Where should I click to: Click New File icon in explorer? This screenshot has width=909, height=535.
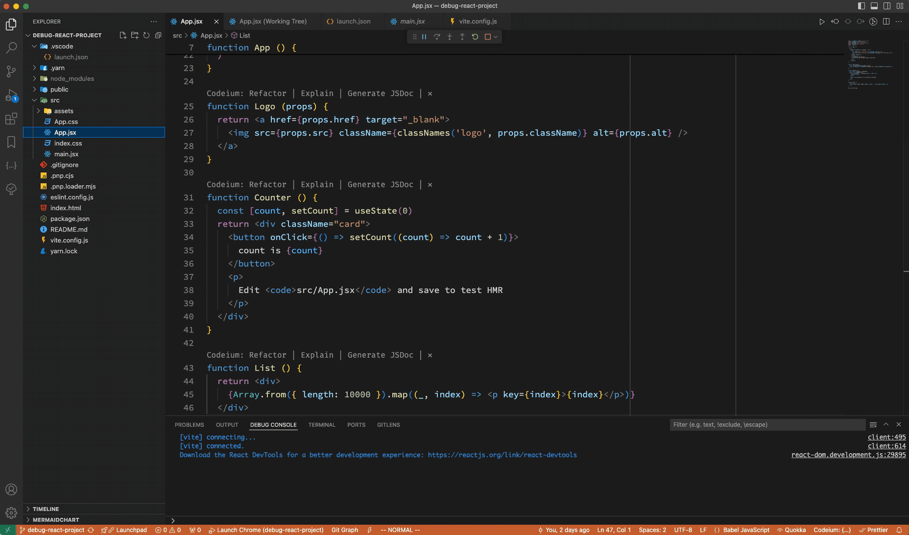coord(123,35)
